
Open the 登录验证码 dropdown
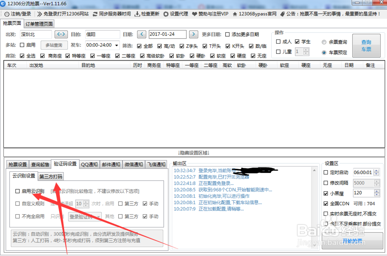pos(85,217)
